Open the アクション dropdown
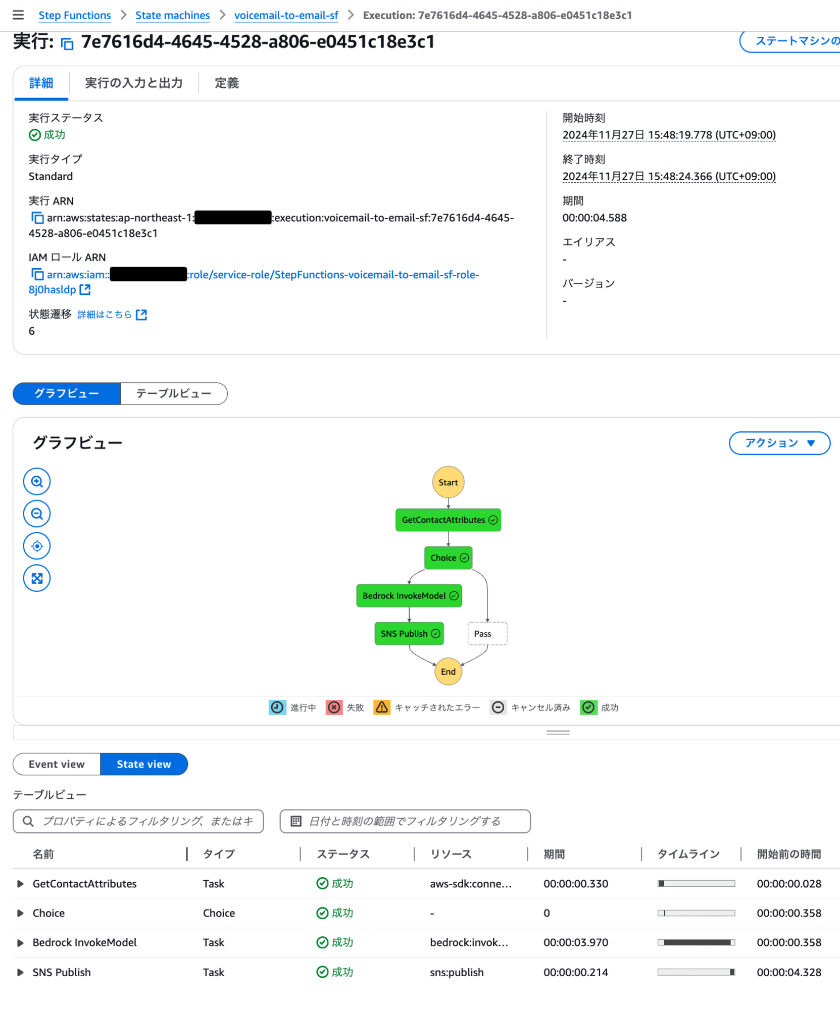This screenshot has height=1010, width=840. point(779,443)
